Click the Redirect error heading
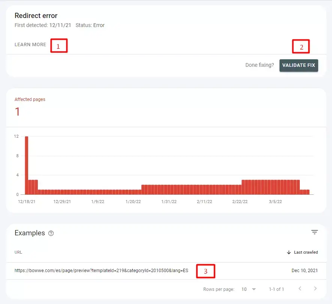Image resolution: width=332 pixels, height=304 pixels. click(x=36, y=16)
